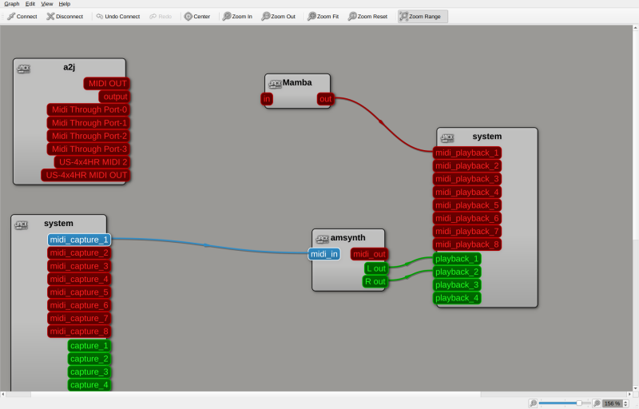Click the horizontal scrollbar at bottom
Screen dimensions: 639x409
316,395
